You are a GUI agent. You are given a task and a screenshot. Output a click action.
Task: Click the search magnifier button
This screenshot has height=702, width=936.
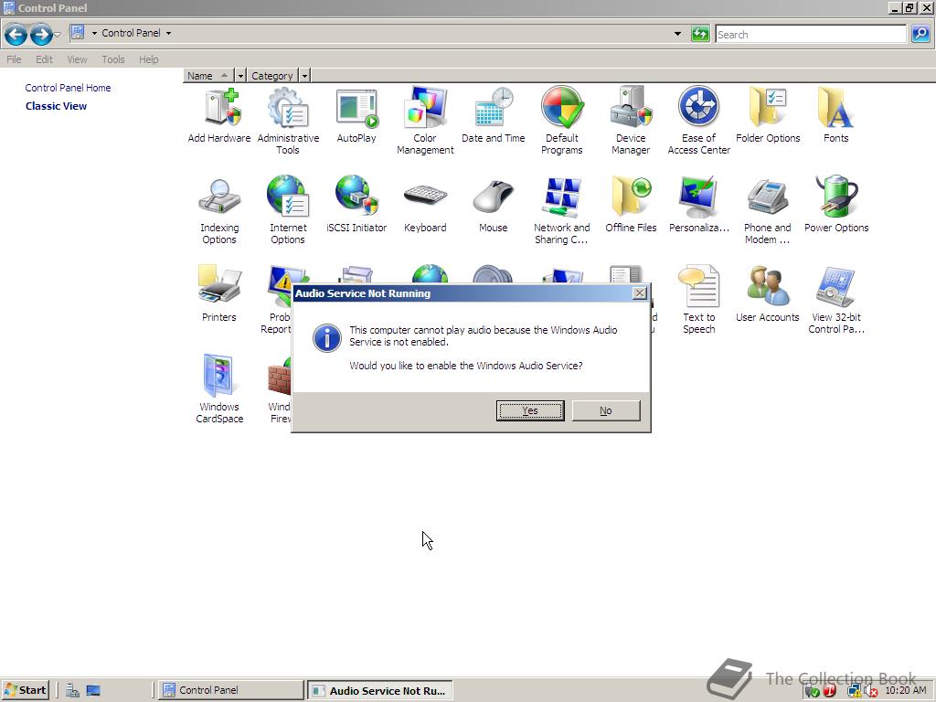pyautogui.click(x=920, y=34)
